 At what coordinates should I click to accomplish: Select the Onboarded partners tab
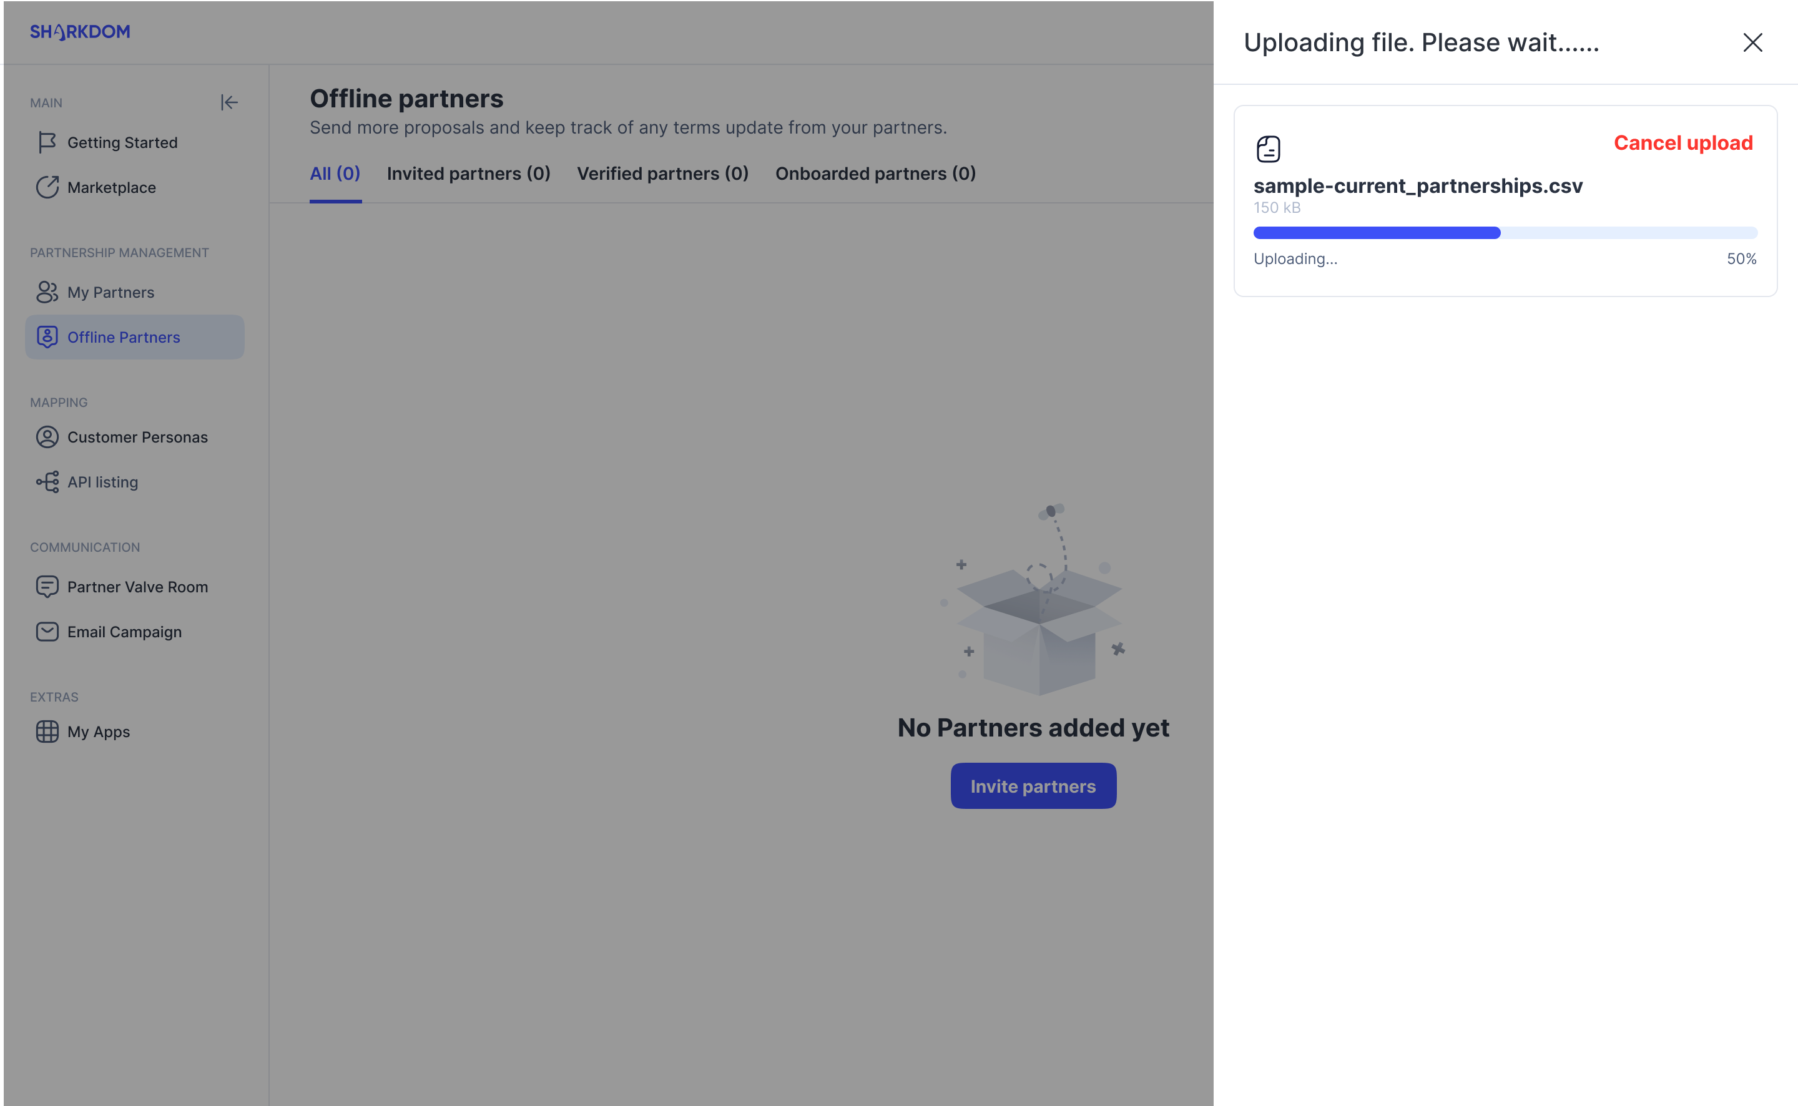pos(875,174)
